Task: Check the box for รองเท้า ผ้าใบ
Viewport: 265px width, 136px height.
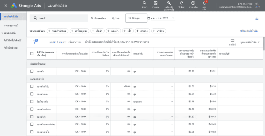Action: coord(32,86)
